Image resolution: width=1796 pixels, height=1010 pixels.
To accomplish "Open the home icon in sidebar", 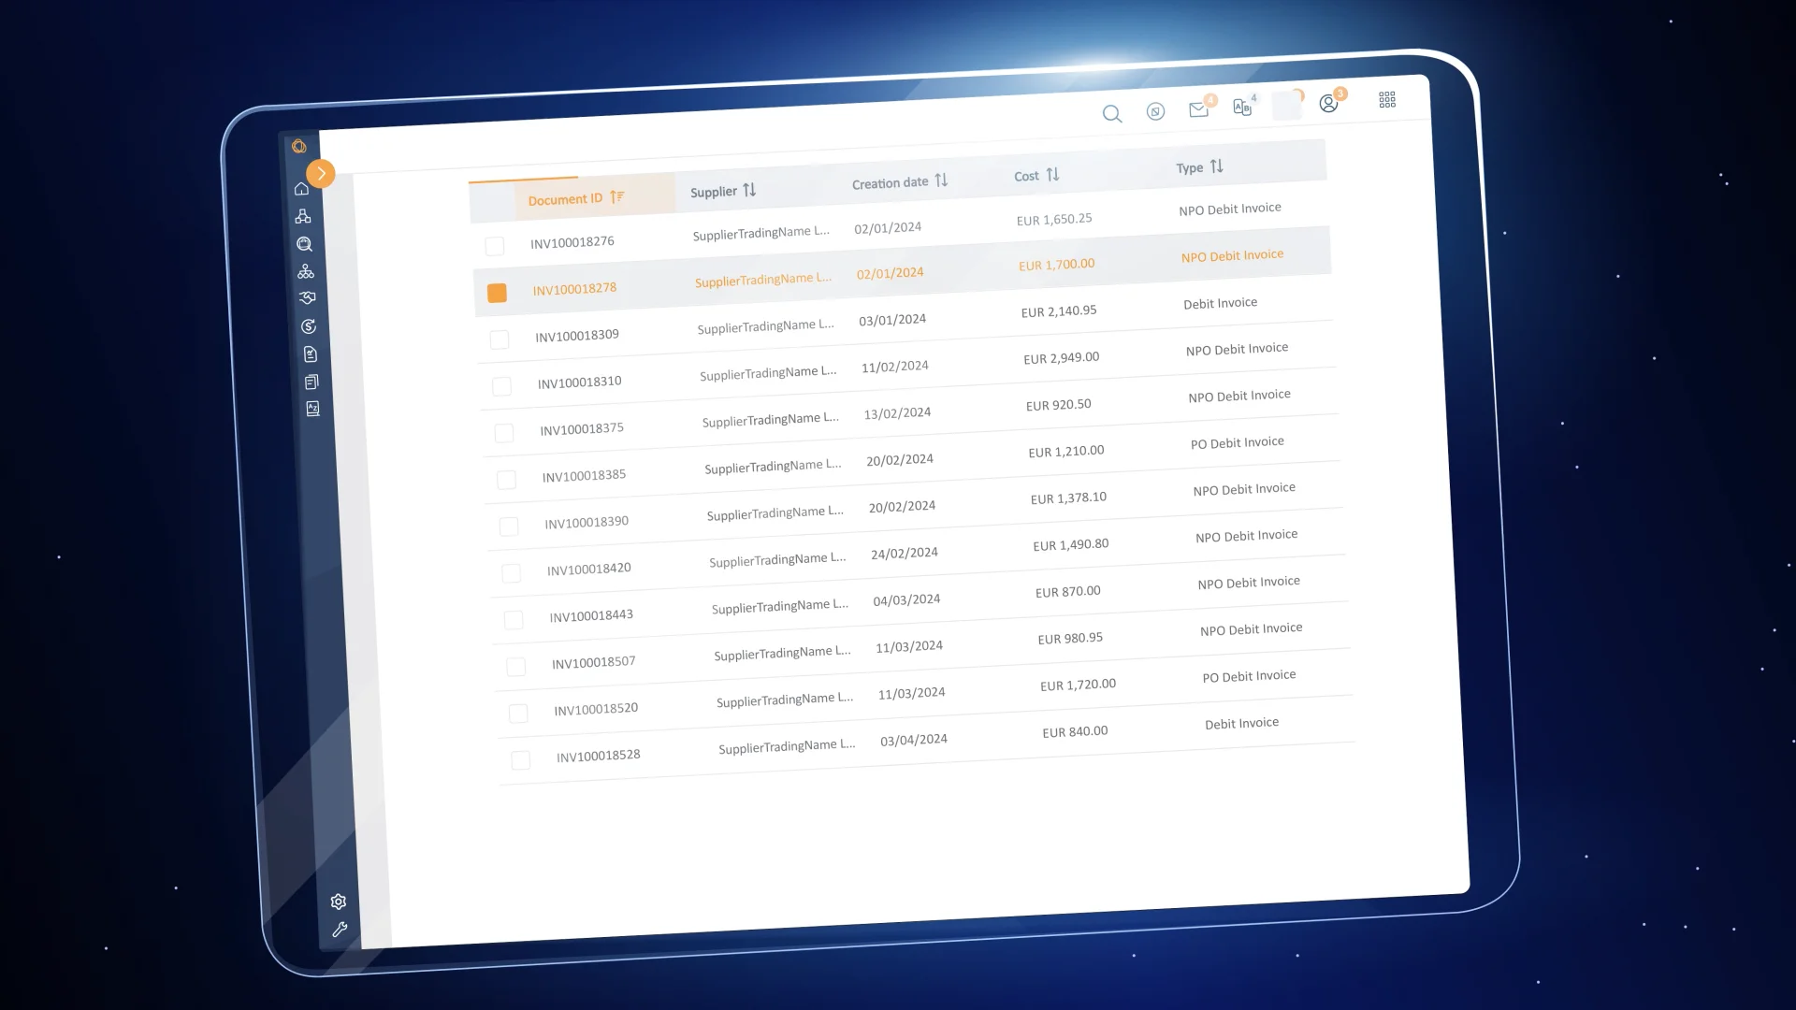I will coord(301,189).
